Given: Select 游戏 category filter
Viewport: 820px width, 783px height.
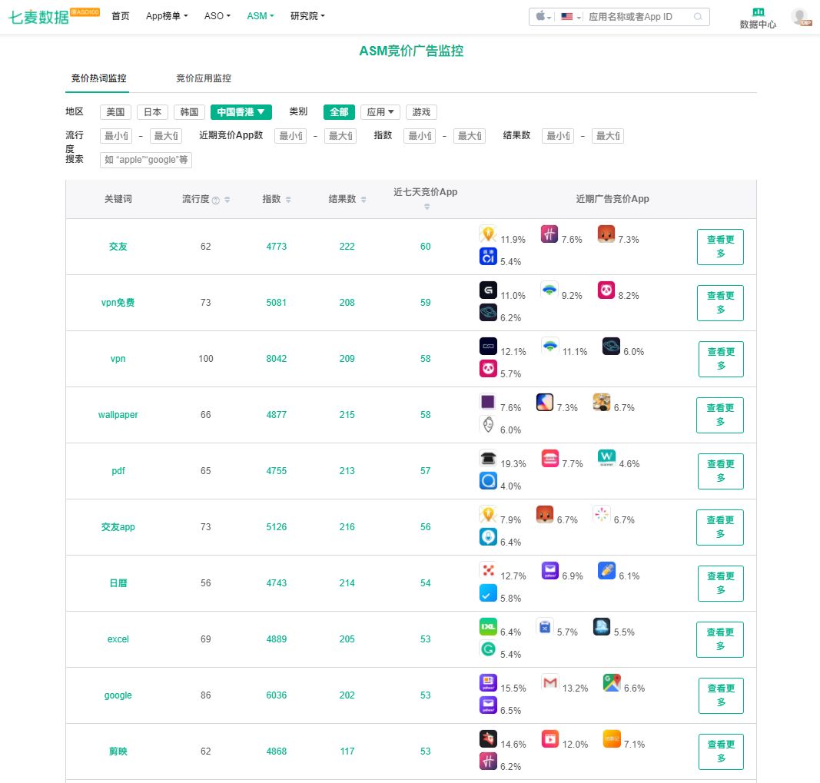Looking at the screenshot, I should (x=421, y=112).
